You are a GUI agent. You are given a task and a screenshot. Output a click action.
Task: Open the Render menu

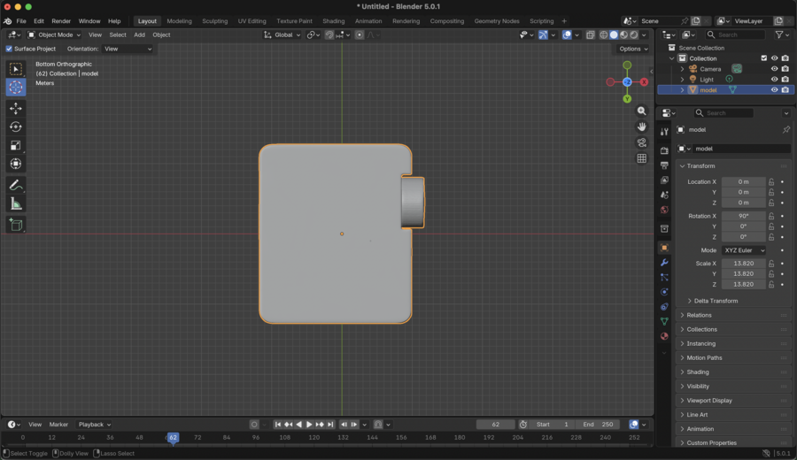pos(61,21)
